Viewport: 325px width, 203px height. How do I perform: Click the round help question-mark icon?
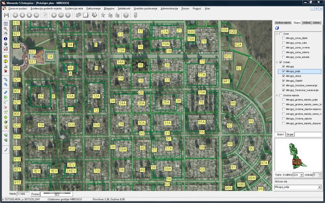point(126,15)
